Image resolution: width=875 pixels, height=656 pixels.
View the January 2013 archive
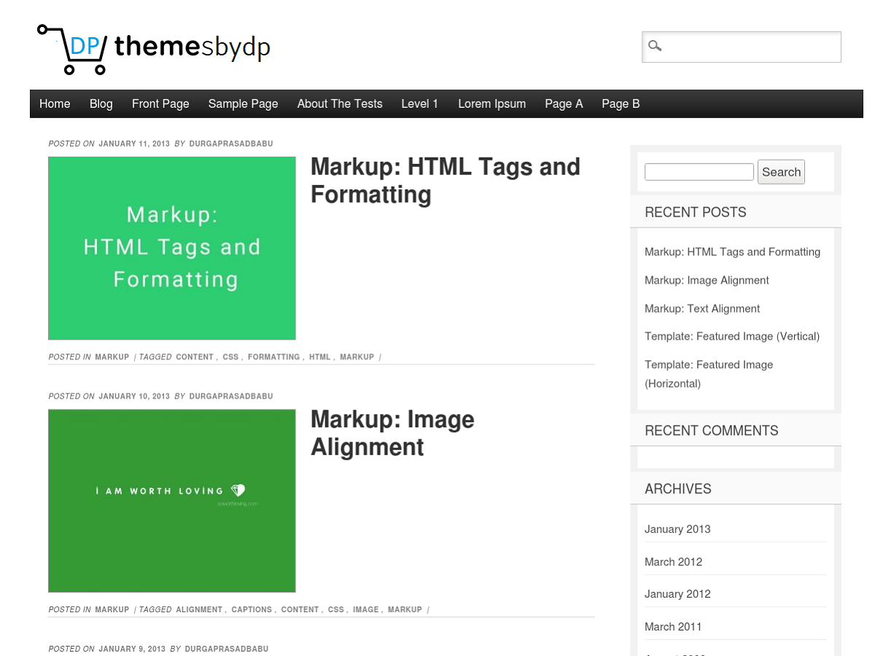(677, 529)
